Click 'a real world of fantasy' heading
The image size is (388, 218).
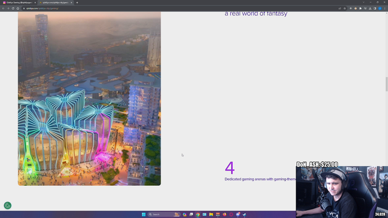[x=256, y=13]
